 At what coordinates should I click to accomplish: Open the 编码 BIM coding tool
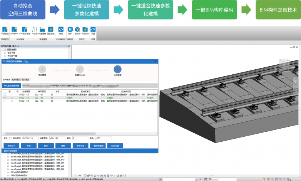[x=61, y=30]
